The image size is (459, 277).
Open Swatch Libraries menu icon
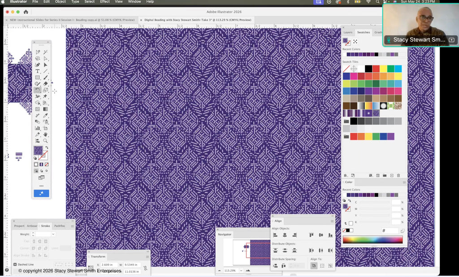tap(346, 175)
